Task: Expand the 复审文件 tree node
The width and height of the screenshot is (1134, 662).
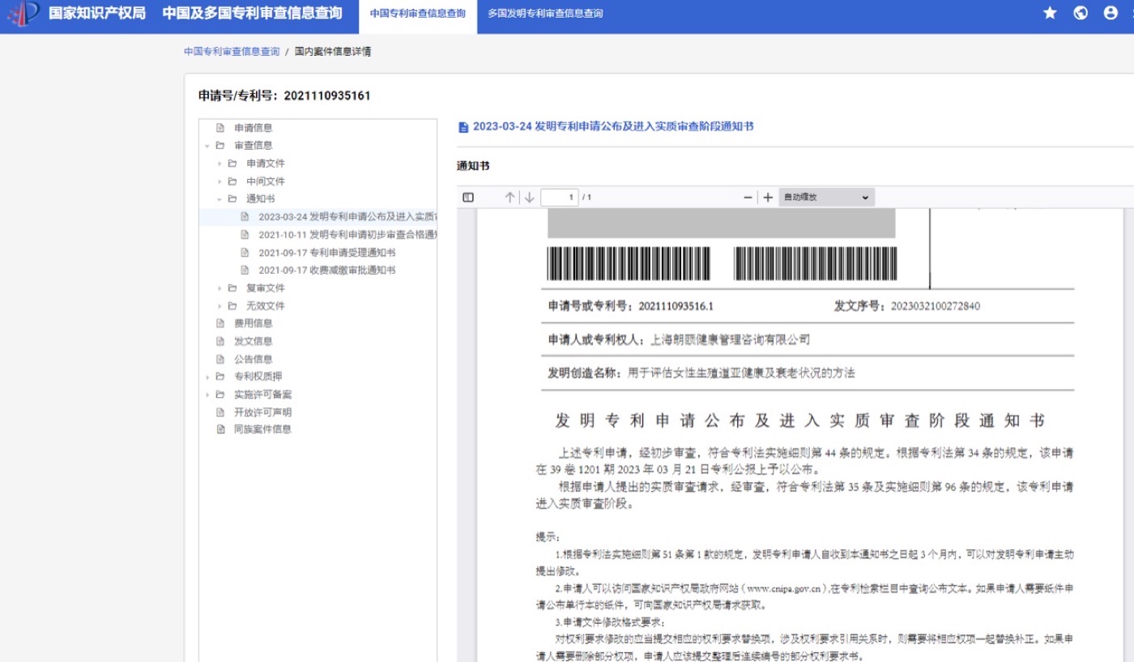Action: [220, 288]
